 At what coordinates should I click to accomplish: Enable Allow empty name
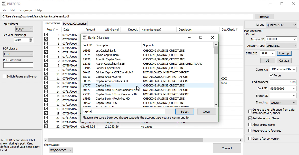point(250,125)
